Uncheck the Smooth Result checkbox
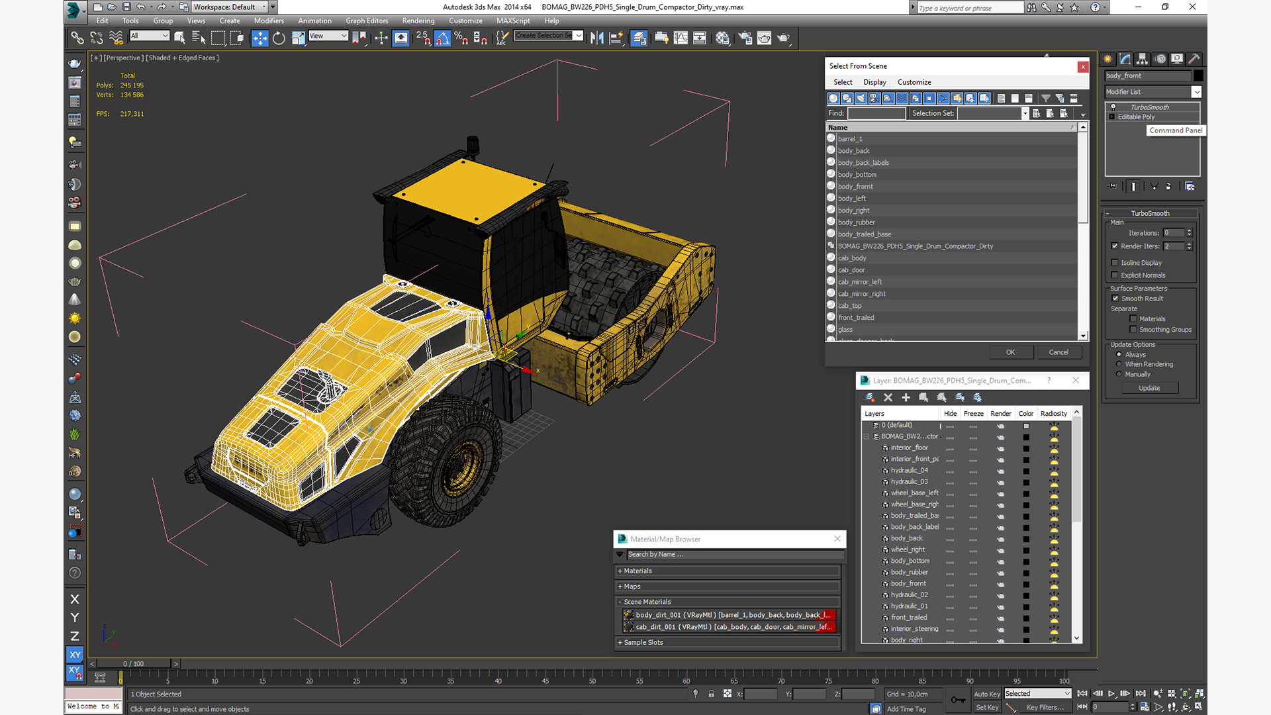 [x=1115, y=299]
